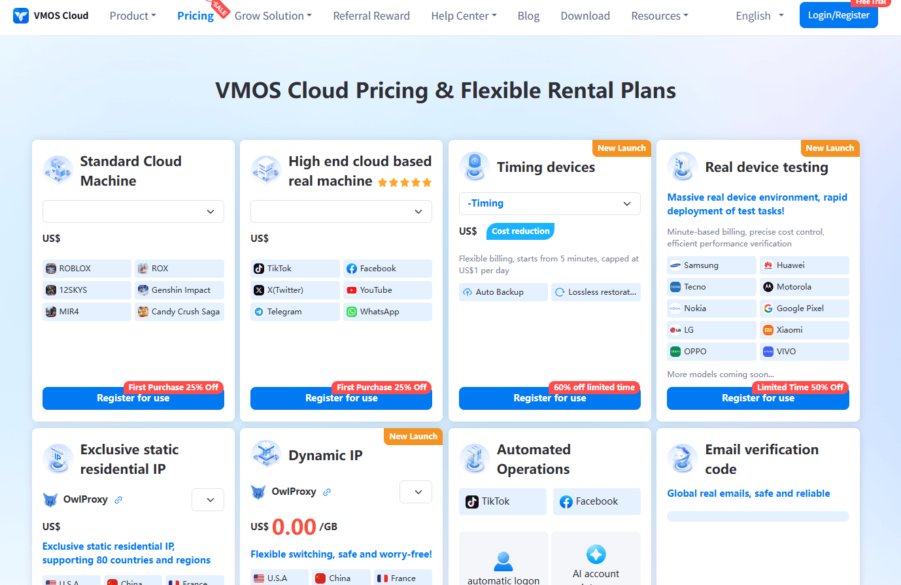Open the -Timing dropdown selector
901x585 pixels.
pos(550,203)
